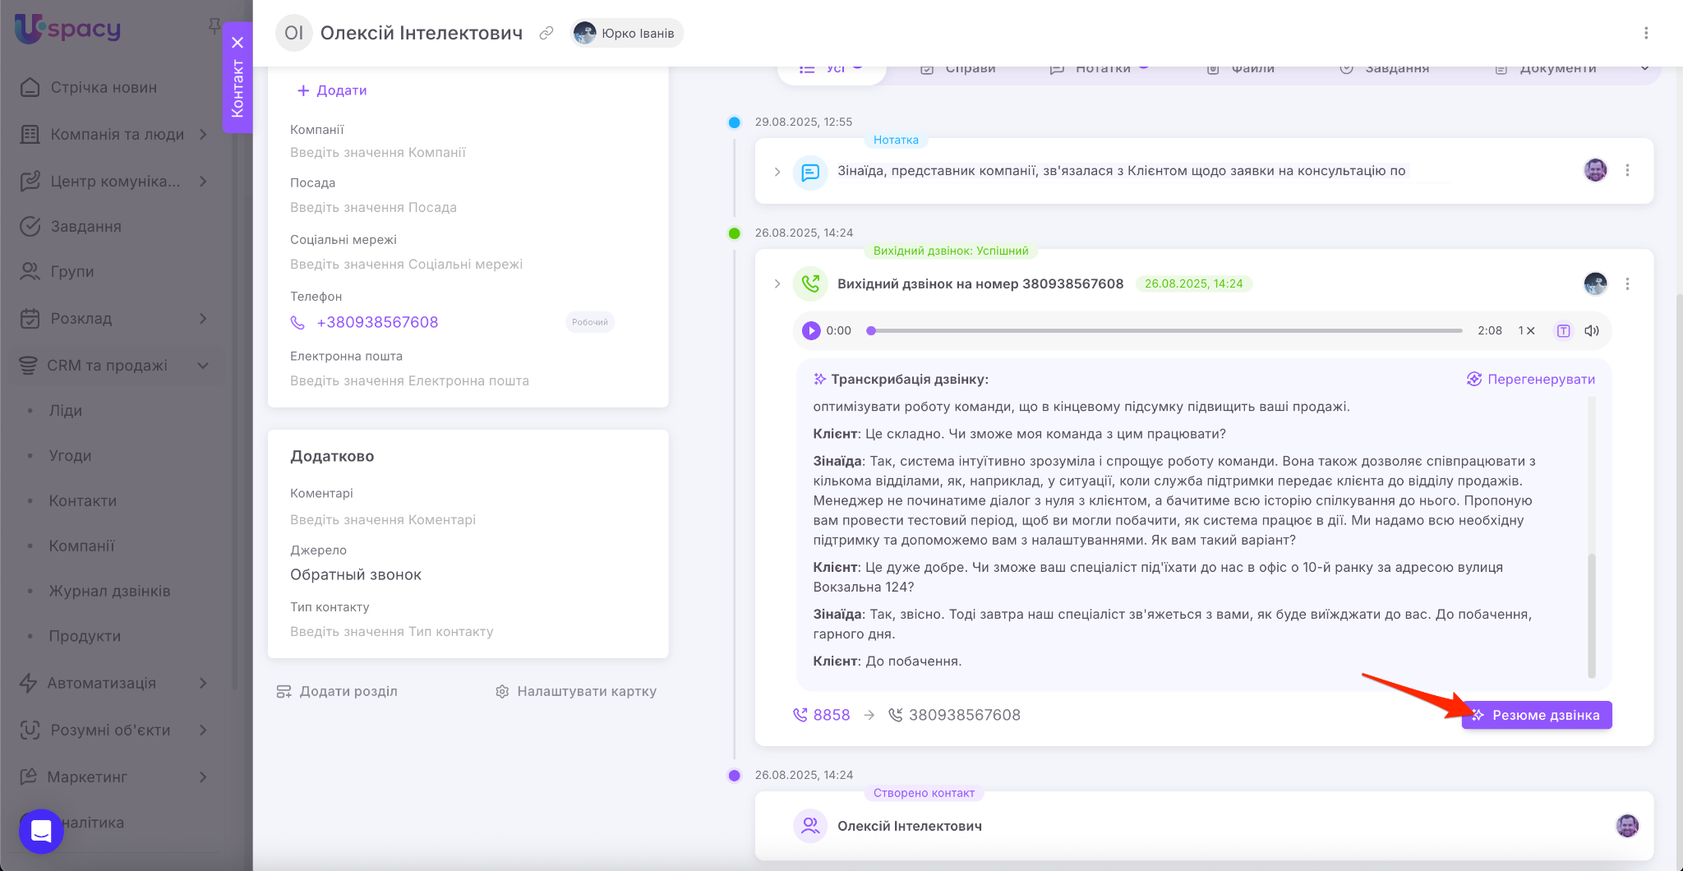Collapse the CRM та продажі sidebar section

click(x=203, y=366)
